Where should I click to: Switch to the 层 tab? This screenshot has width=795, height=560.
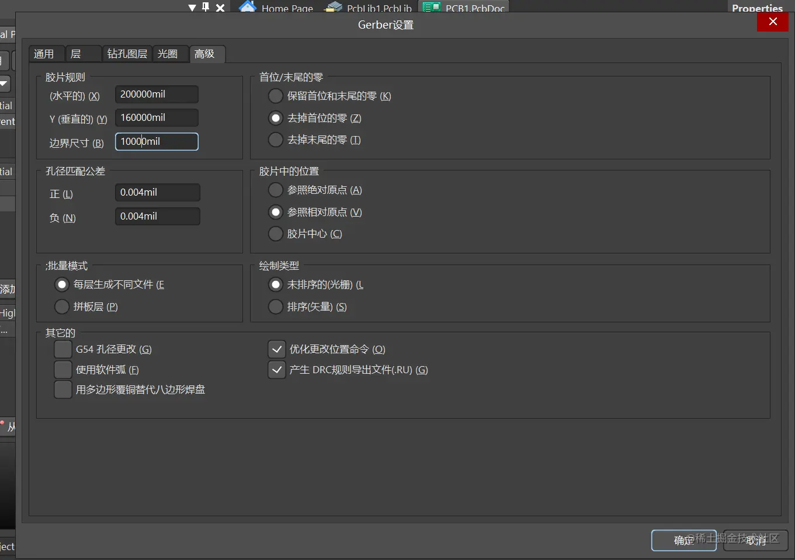(x=83, y=54)
